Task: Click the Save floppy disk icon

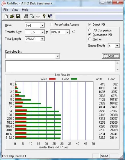Action: click(18, 16)
